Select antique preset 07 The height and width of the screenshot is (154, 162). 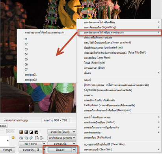tap(26, 69)
